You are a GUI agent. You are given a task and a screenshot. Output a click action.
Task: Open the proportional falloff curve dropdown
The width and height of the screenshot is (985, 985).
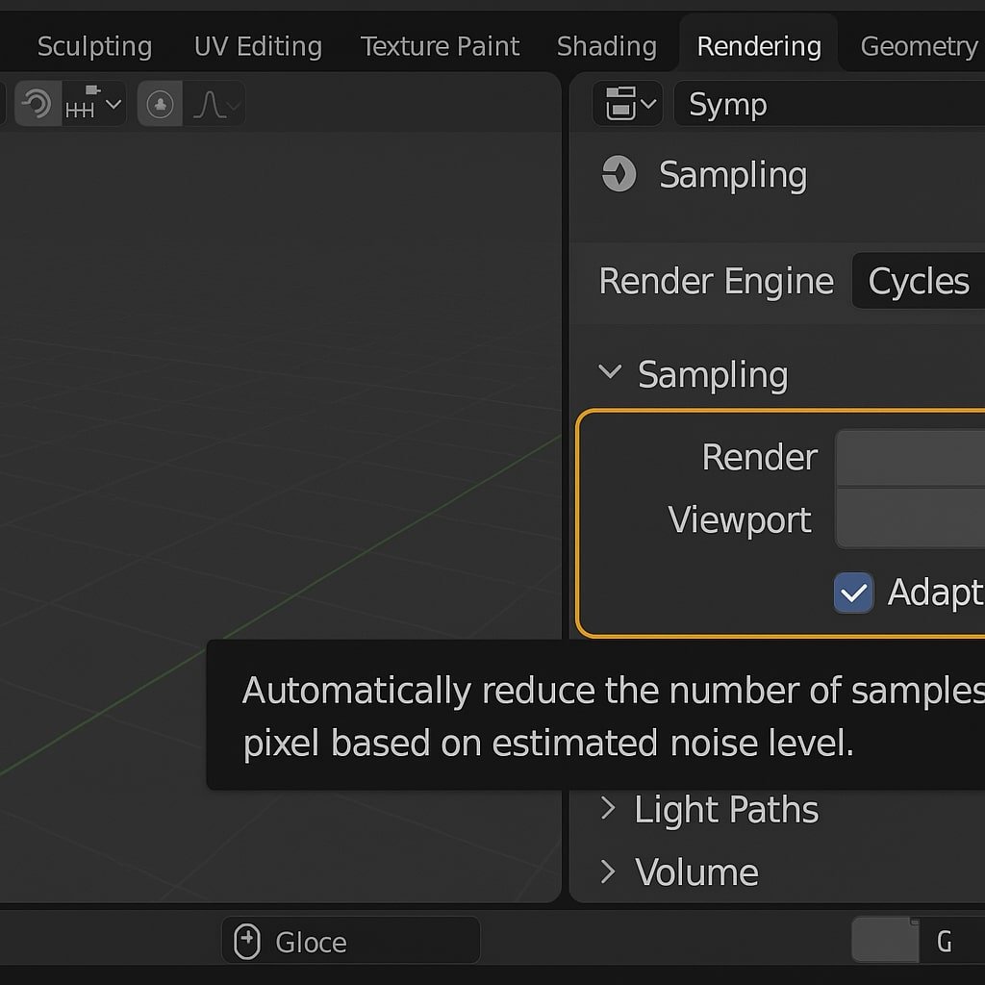pos(215,104)
